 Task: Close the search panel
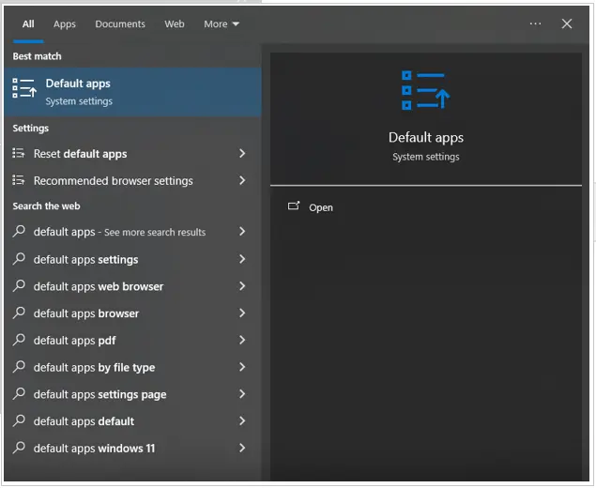567,24
